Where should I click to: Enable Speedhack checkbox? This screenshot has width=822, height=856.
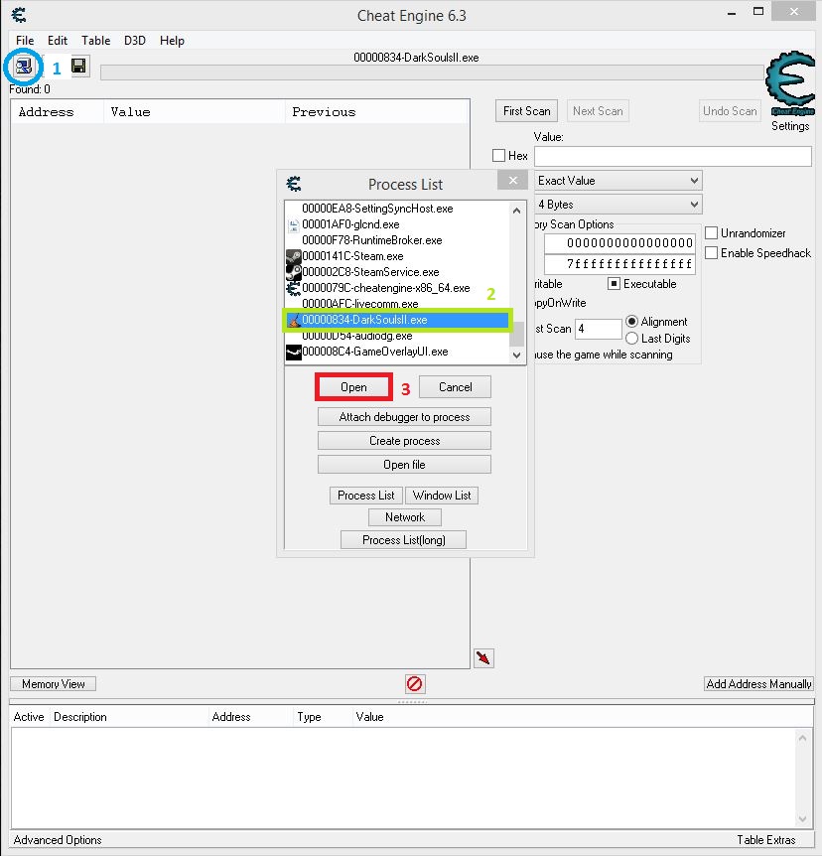711,253
